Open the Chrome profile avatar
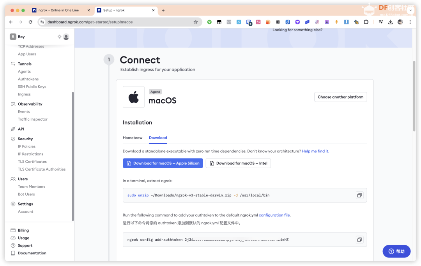The height and width of the screenshot is (266, 421). pos(400,22)
